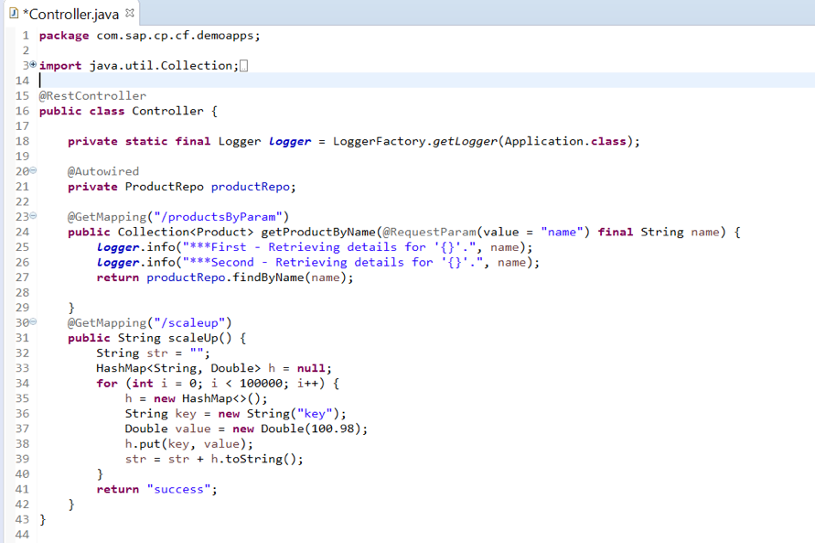Click com.sap.cp.cf.demoapps package name
The image size is (815, 543).
click(x=175, y=36)
